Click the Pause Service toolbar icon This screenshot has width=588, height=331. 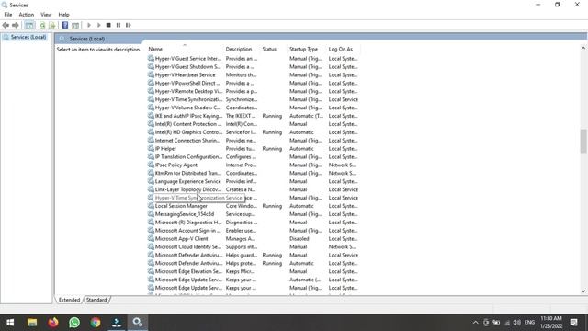pos(119,25)
